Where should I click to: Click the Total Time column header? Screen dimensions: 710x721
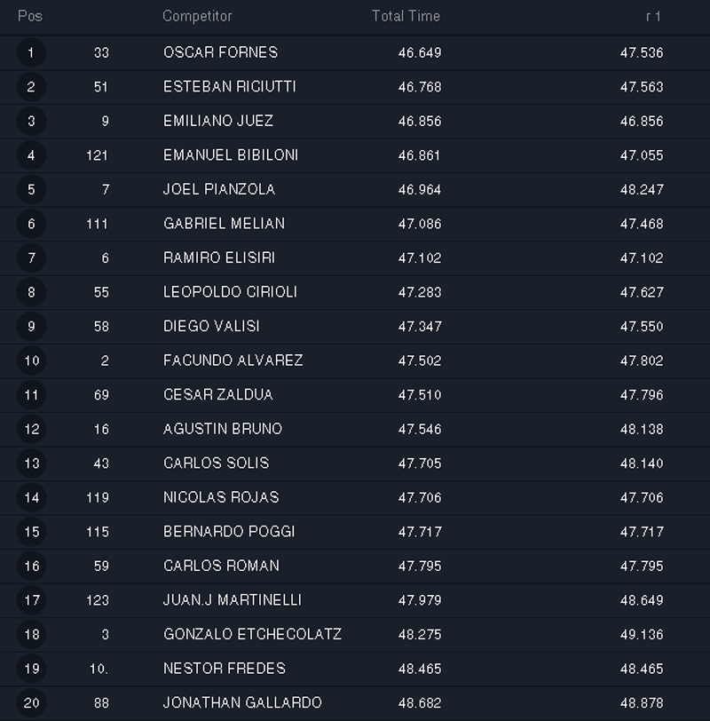(x=406, y=16)
